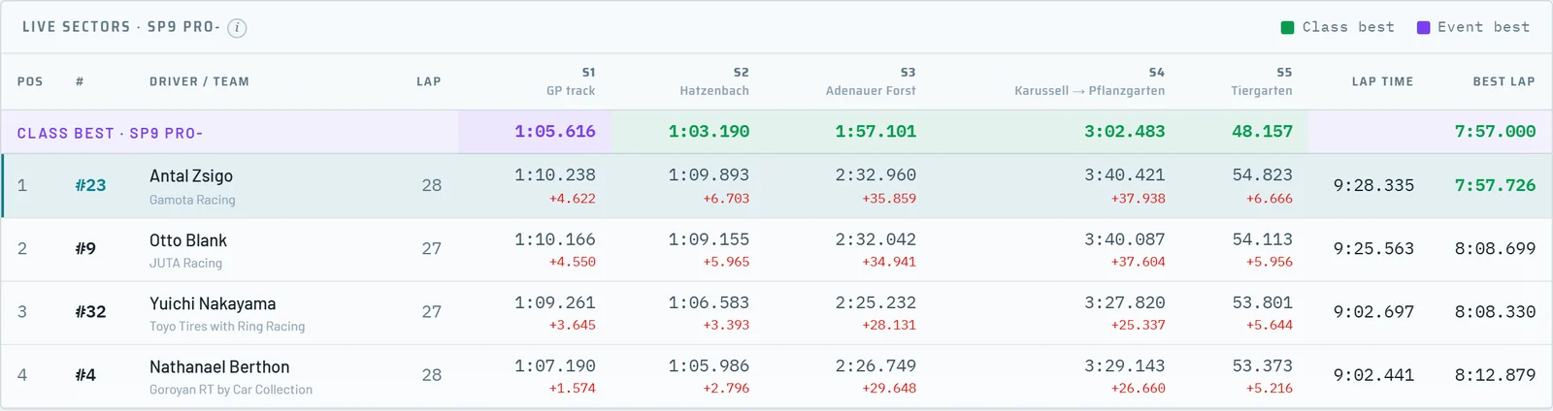Screen dimensions: 1553x411
Task: Click class best S2 time 1:03.190
Action: pos(709,132)
